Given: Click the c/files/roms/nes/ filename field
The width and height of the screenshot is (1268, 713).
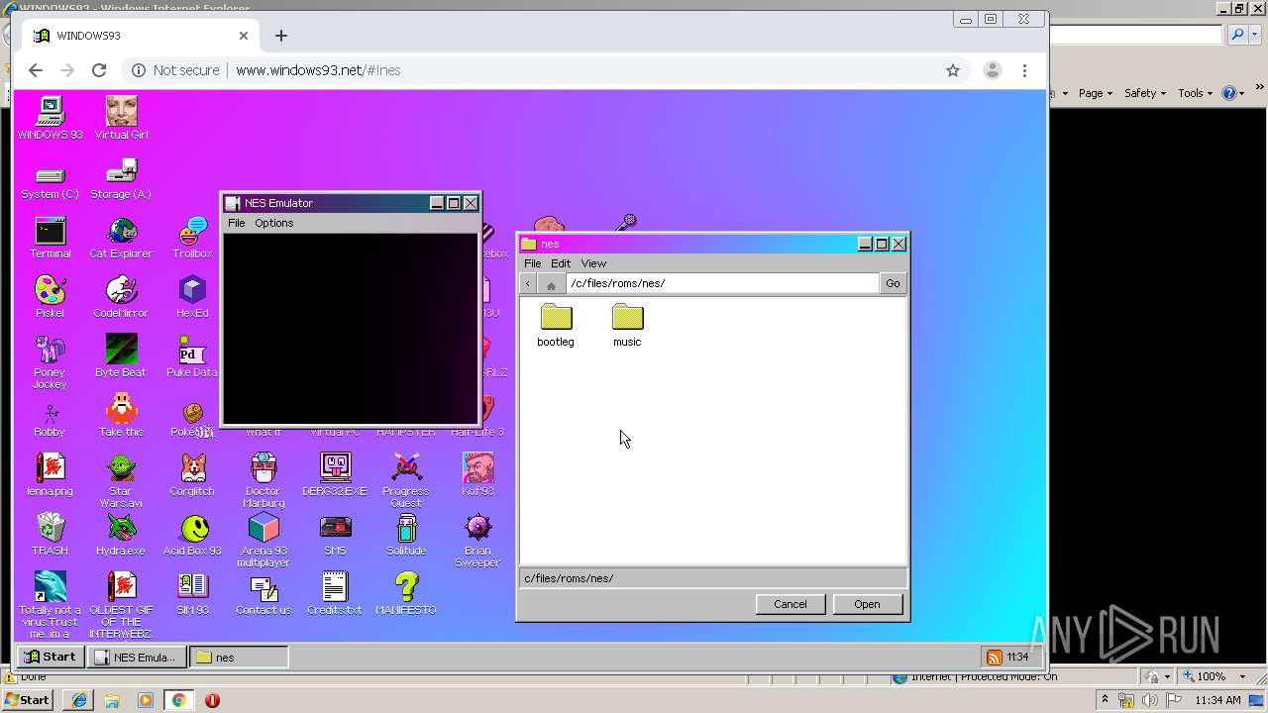Looking at the screenshot, I should tap(713, 578).
